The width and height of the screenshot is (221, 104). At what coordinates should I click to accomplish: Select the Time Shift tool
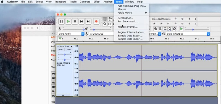click(x=110, y=24)
